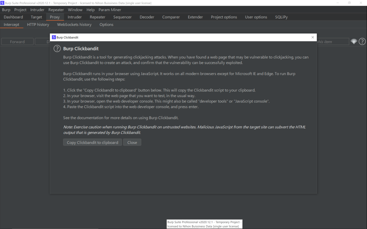Switch to the SQLiPy tab
The width and height of the screenshot is (367, 229).
[x=281, y=17]
